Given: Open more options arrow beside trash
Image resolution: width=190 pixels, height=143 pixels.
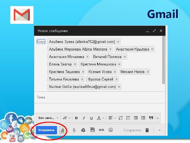Looking at the screenshot, I should [159, 130].
